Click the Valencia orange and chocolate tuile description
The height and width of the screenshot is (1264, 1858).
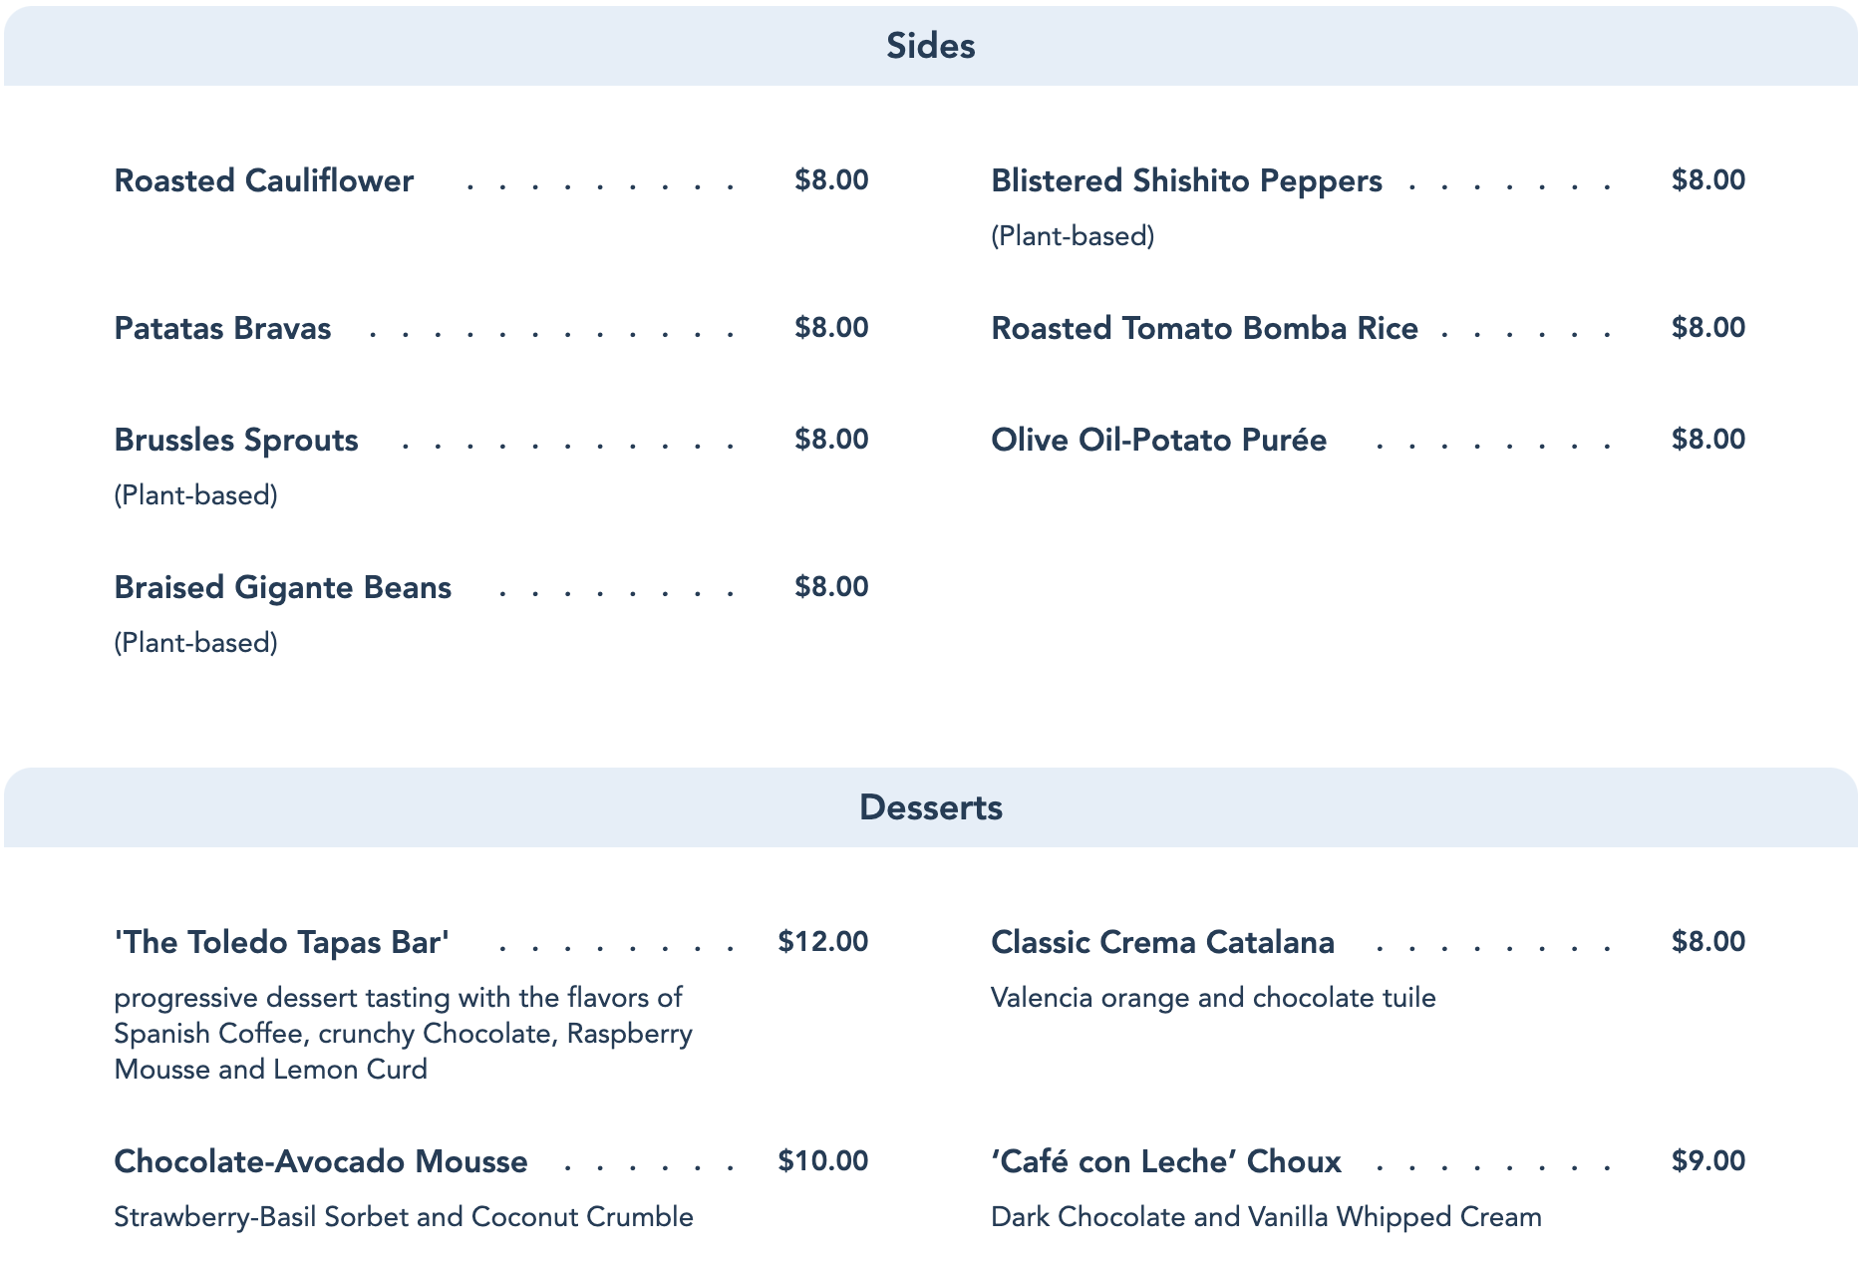coord(1213,998)
